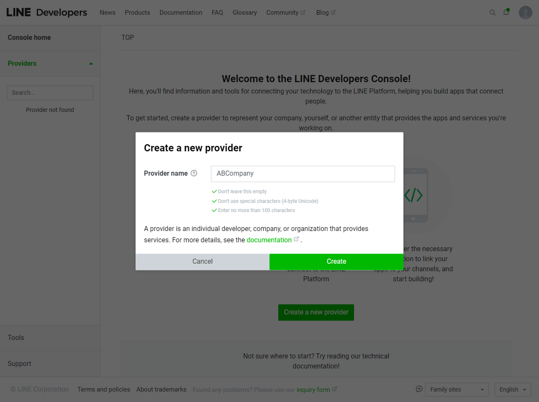The image size is (539, 402).
Task: Click external link icon next to documentation
Action: point(297,239)
